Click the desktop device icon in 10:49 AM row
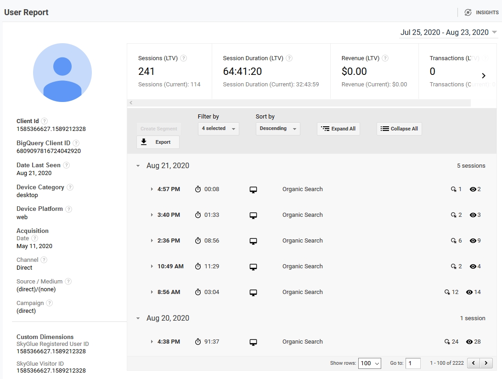 pos(253,267)
